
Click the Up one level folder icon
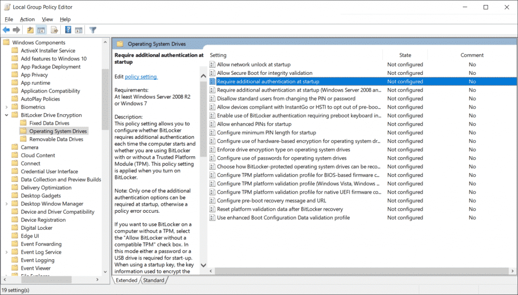(30, 30)
